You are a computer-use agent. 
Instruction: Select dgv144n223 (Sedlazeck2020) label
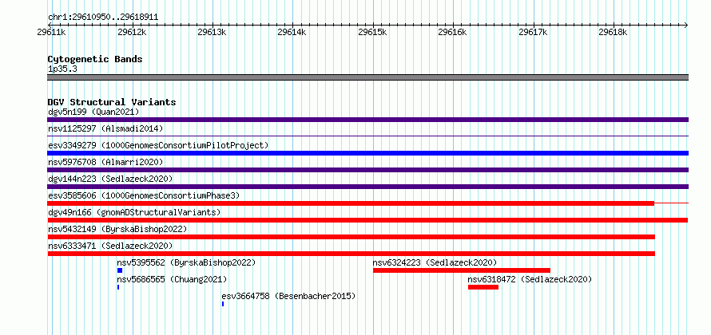pos(110,179)
